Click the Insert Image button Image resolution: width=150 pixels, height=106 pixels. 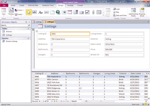tap(108, 12)
